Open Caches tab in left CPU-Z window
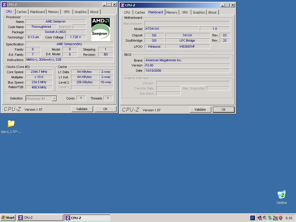This screenshot has width=296, height=222. coord(22,12)
